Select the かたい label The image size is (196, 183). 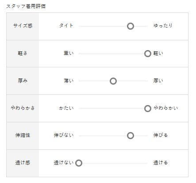click(66, 108)
